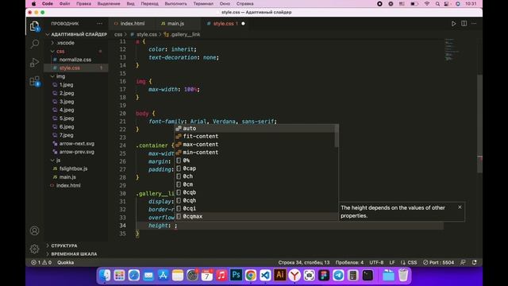Close the height description tooltip
The height and width of the screenshot is (286, 508).
click(460, 207)
